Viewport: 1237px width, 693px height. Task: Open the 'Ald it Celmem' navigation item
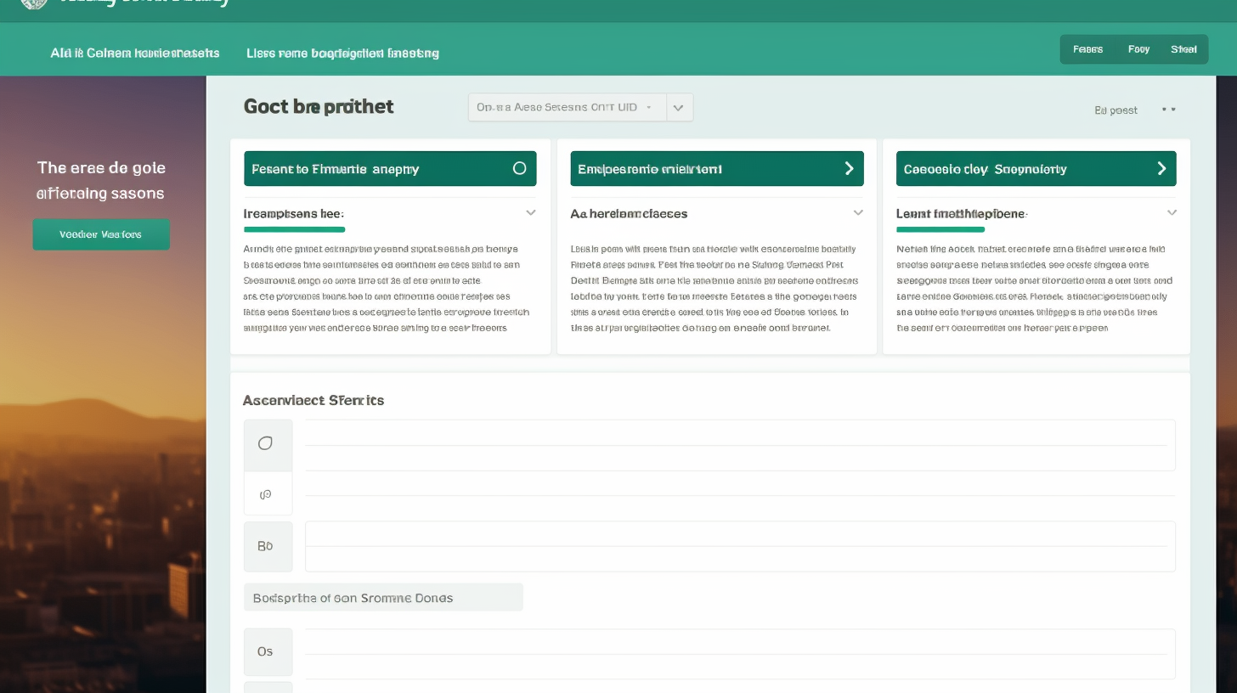click(135, 53)
